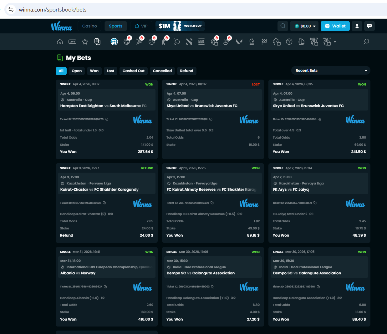Open the My Bets slip icon
The image size is (387, 334).
[97, 42]
